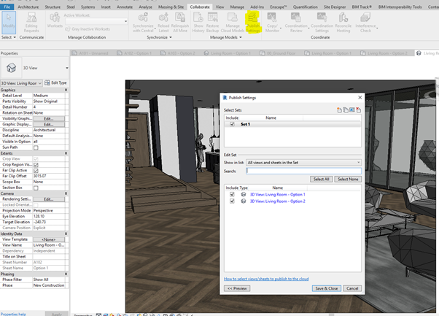
Task: Open the File tab
Action: [x=7, y=7]
